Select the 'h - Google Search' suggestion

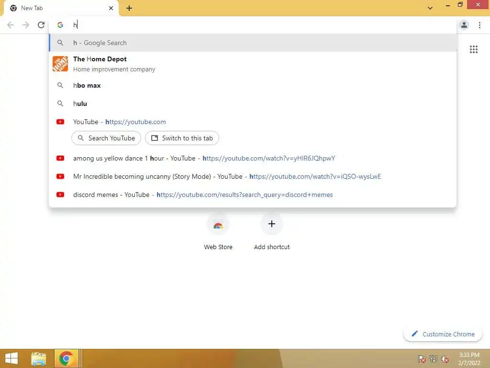pyautogui.click(x=253, y=43)
